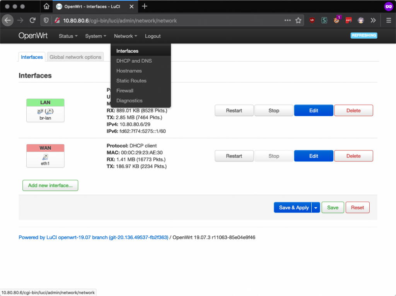Click the private browsing mask icon

click(388, 7)
